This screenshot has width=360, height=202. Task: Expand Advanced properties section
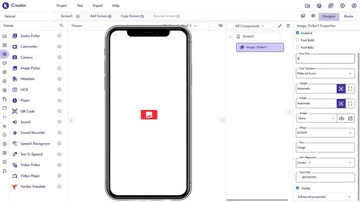325,197
